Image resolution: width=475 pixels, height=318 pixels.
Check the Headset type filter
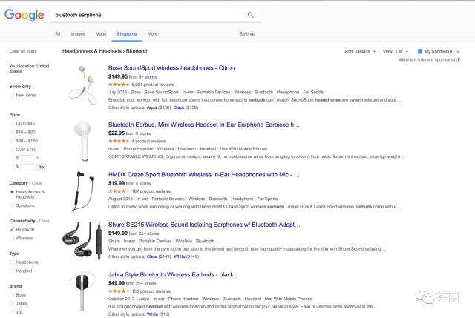[12, 271]
